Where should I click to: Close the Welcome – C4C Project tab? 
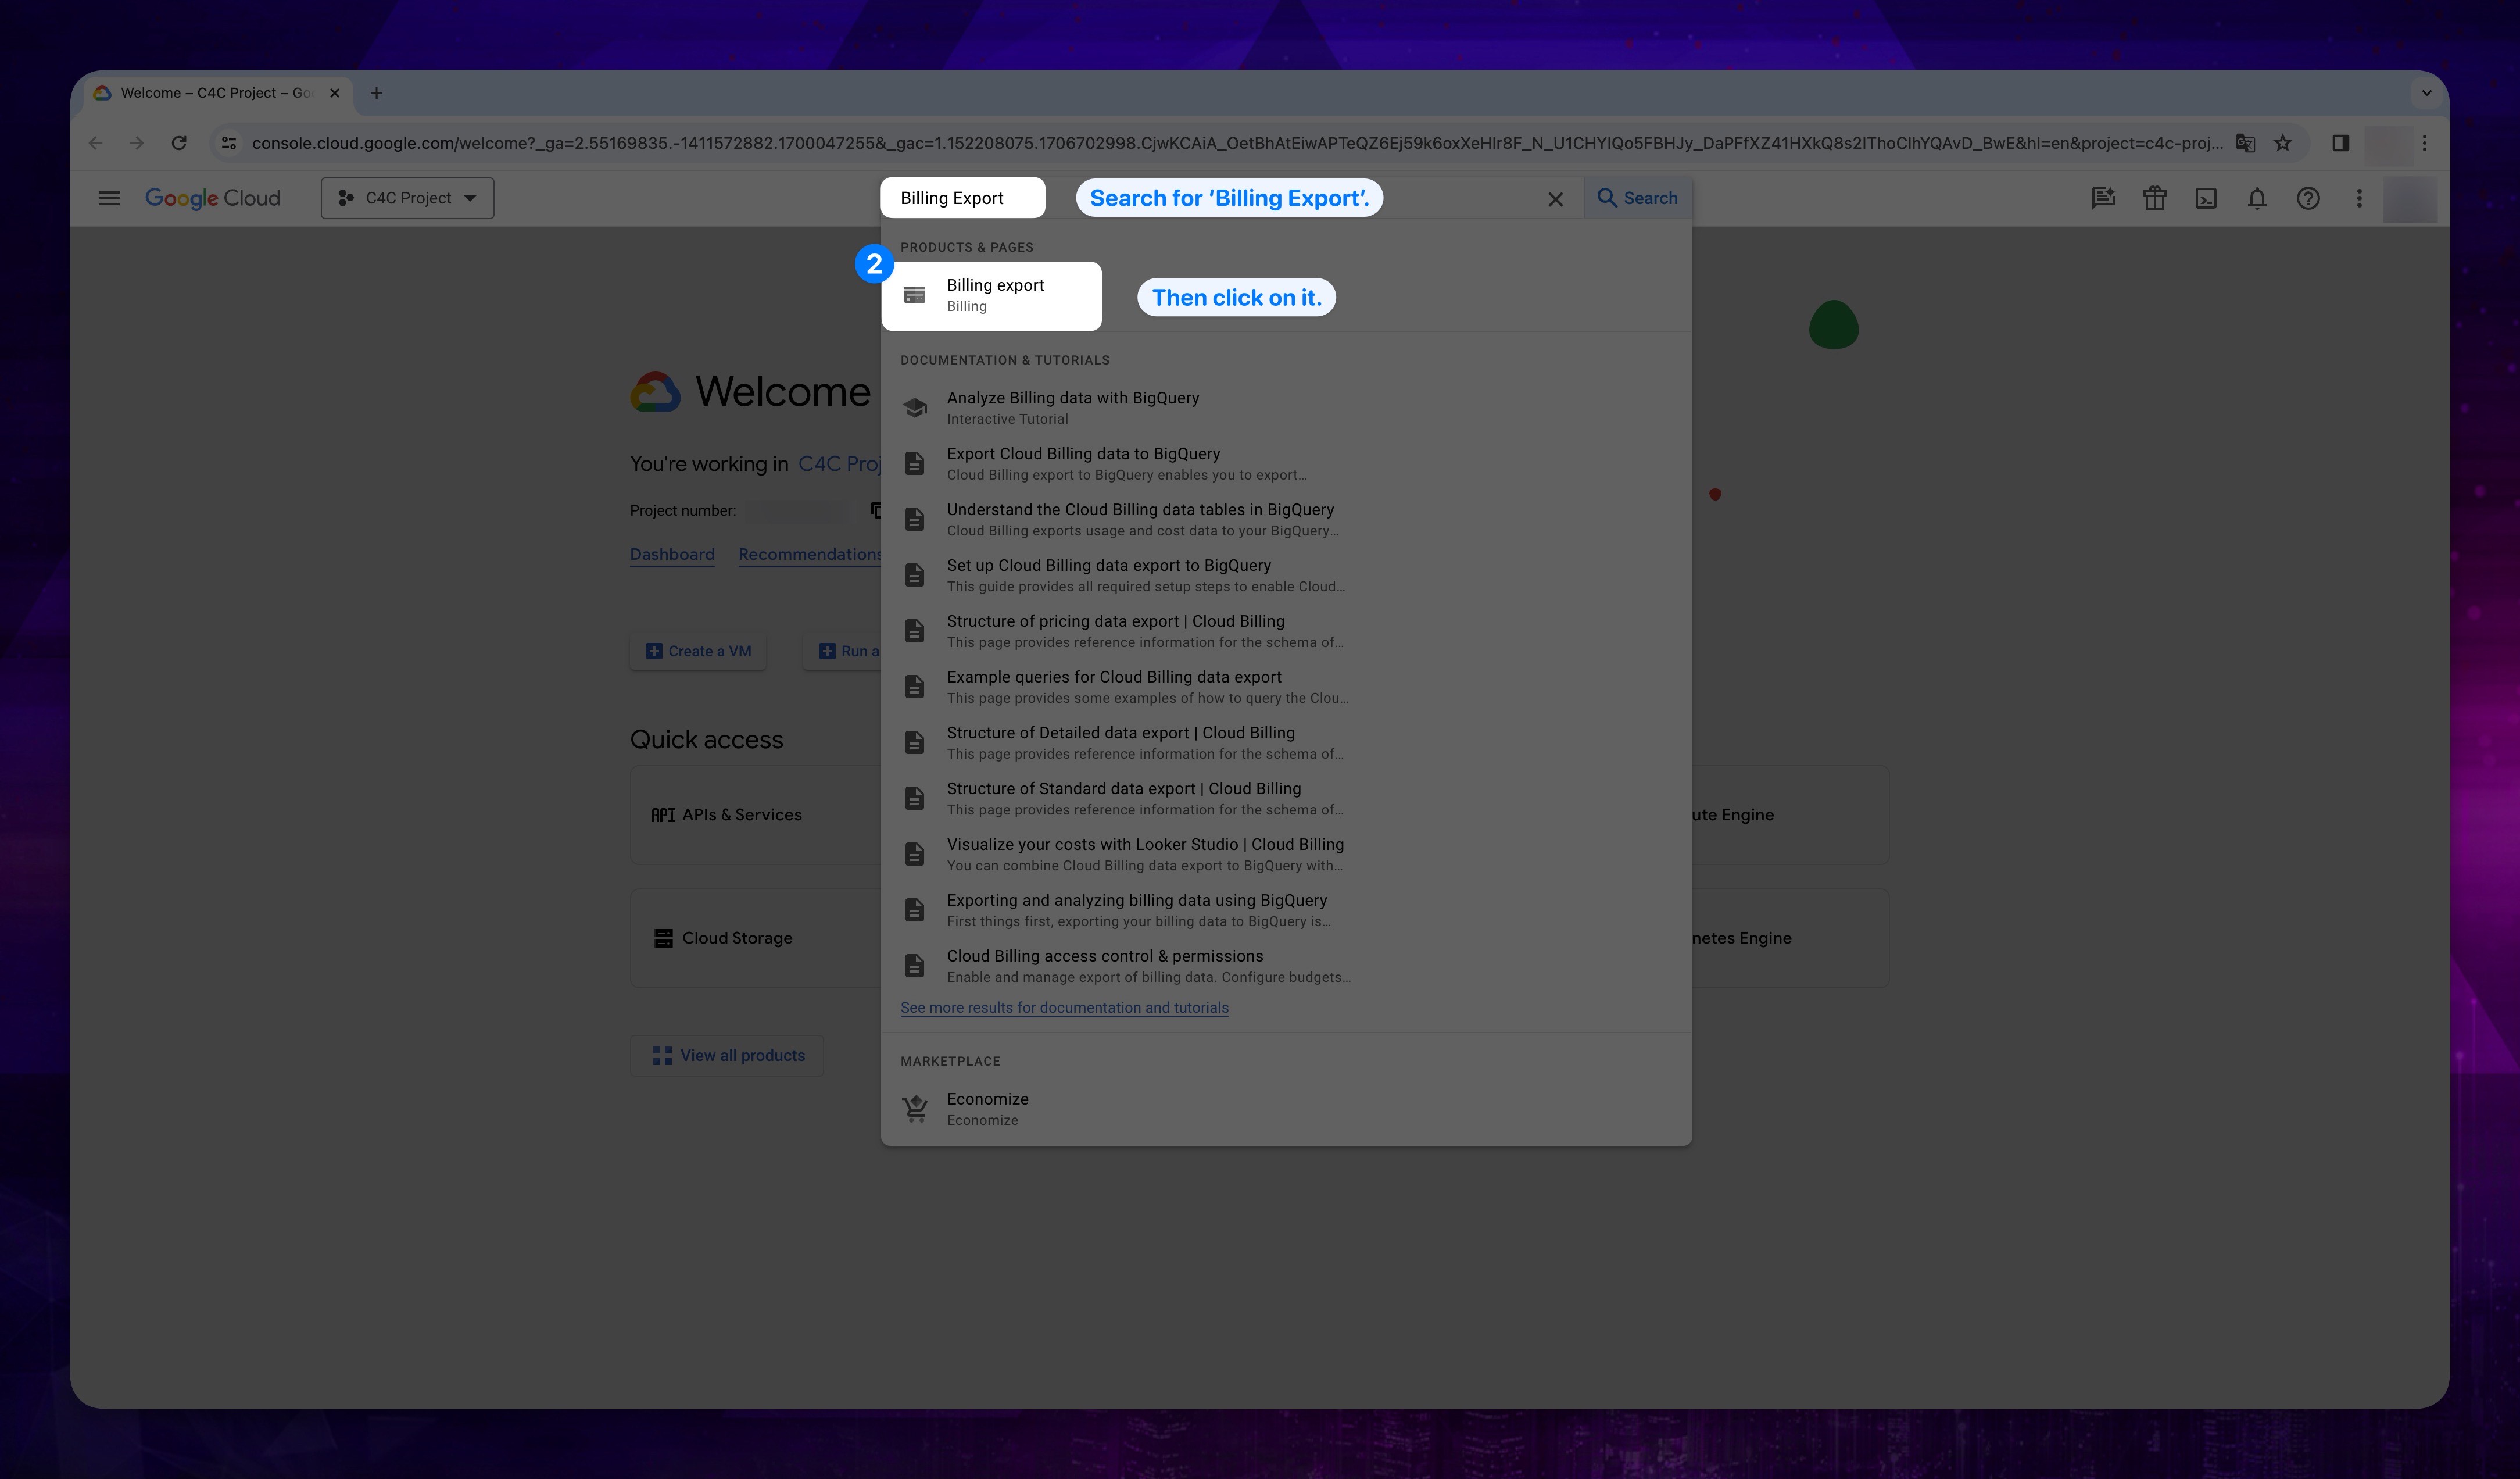point(335,93)
